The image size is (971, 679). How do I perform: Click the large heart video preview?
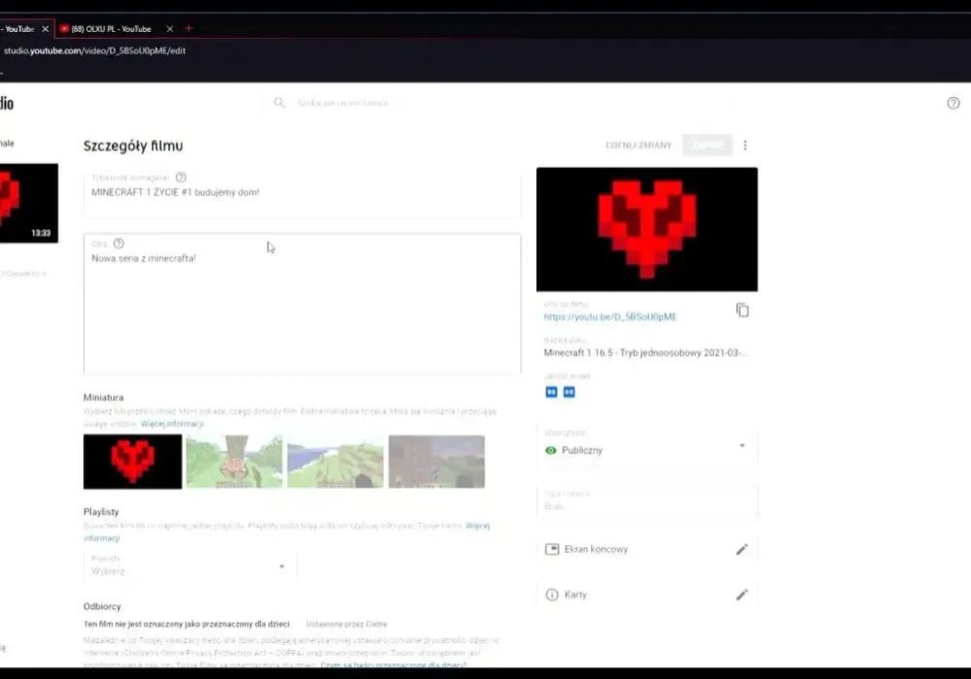tap(647, 230)
